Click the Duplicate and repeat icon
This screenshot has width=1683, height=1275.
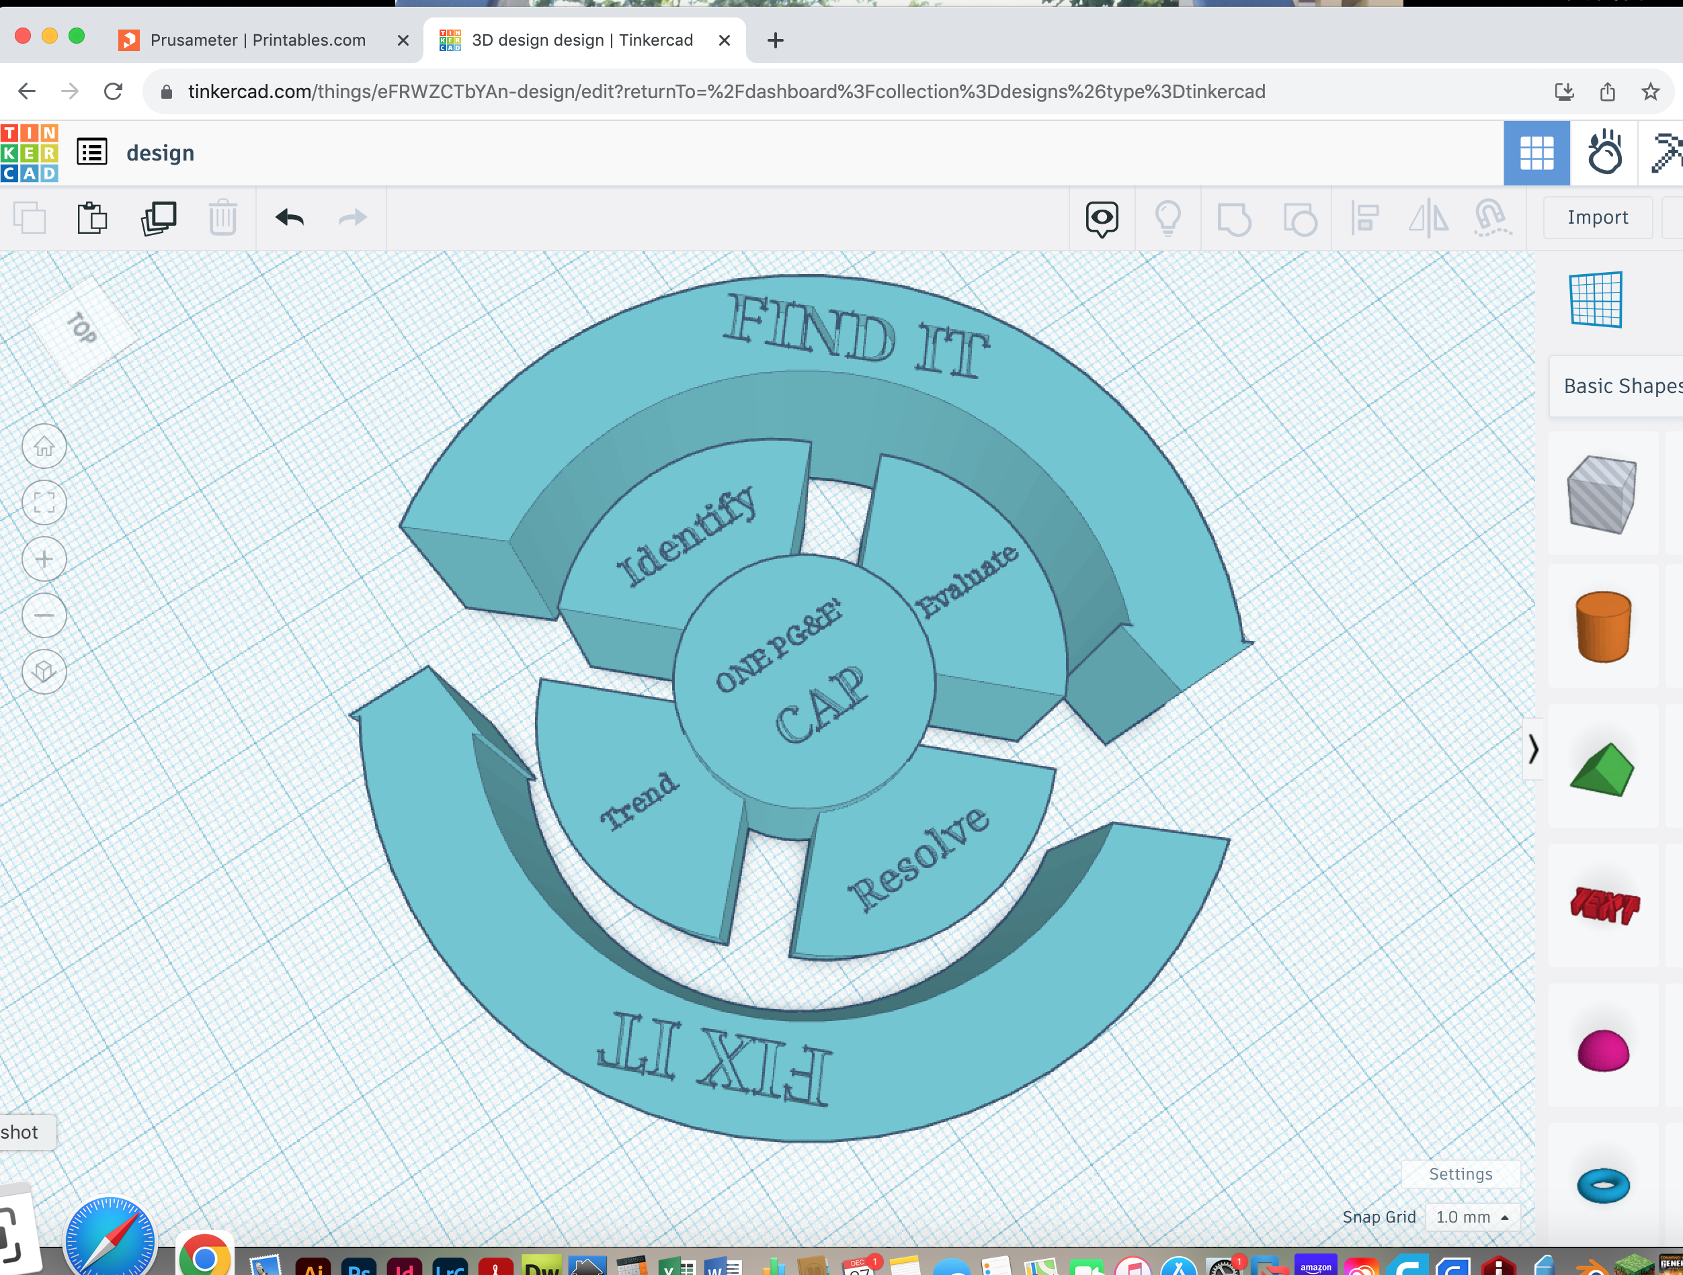[x=158, y=218]
